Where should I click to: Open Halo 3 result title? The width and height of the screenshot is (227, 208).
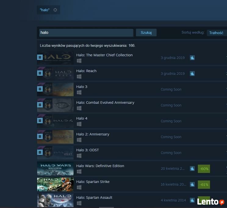[x=82, y=87]
